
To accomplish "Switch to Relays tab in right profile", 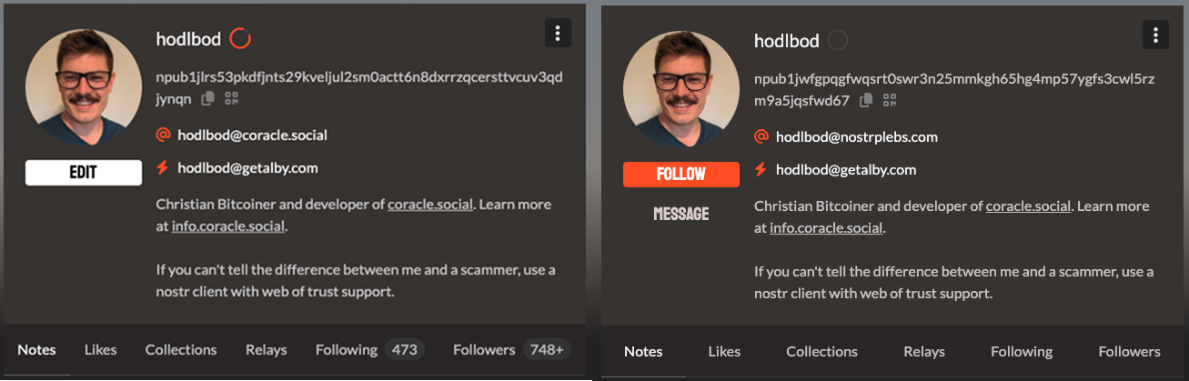I will pyautogui.click(x=924, y=351).
